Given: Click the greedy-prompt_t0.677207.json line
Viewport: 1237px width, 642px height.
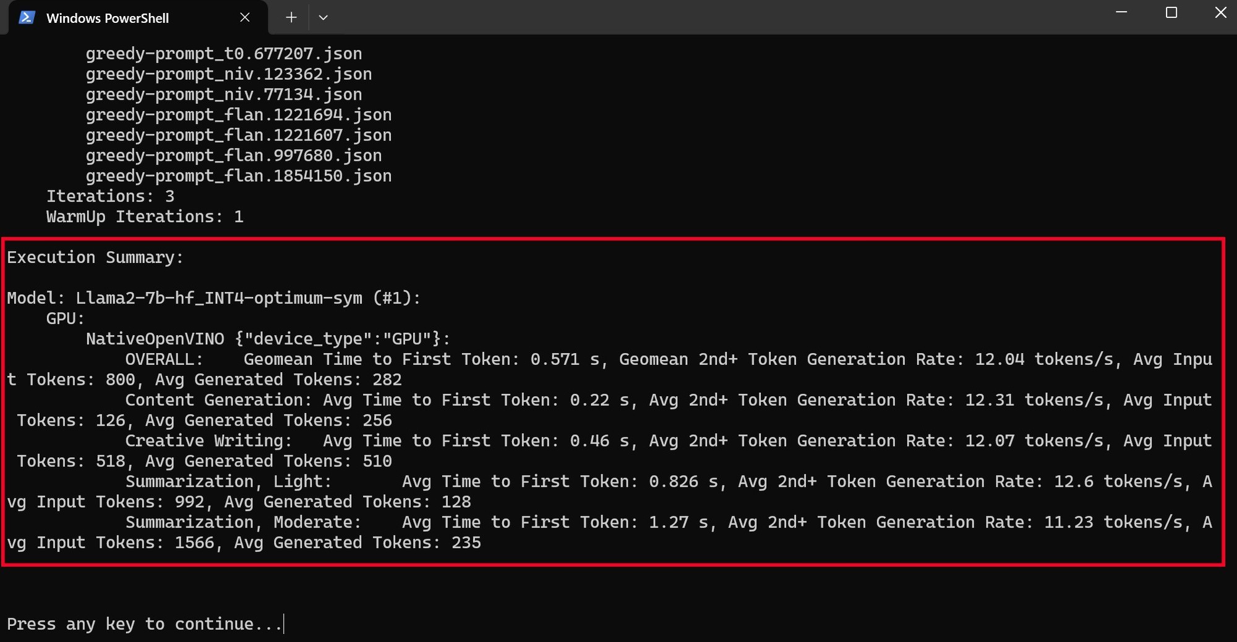Looking at the screenshot, I should (223, 54).
